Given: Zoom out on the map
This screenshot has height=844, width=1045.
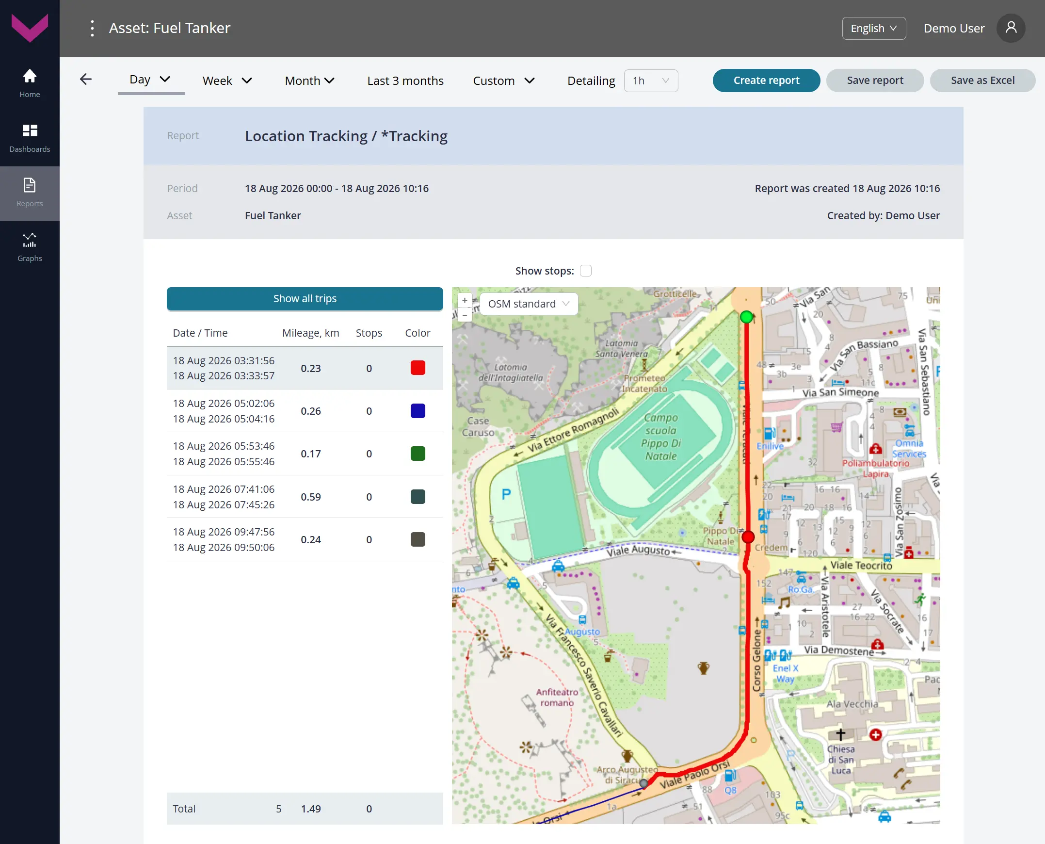Looking at the screenshot, I should [x=465, y=315].
